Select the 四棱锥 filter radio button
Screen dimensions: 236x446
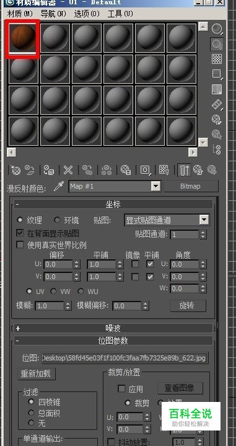32,401
